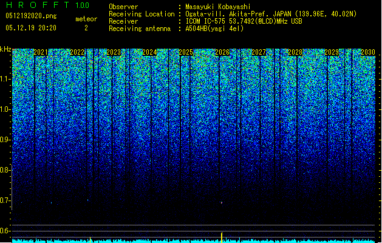Click the meteor echo dot below 2026
382x243 pixels.
click(222, 202)
